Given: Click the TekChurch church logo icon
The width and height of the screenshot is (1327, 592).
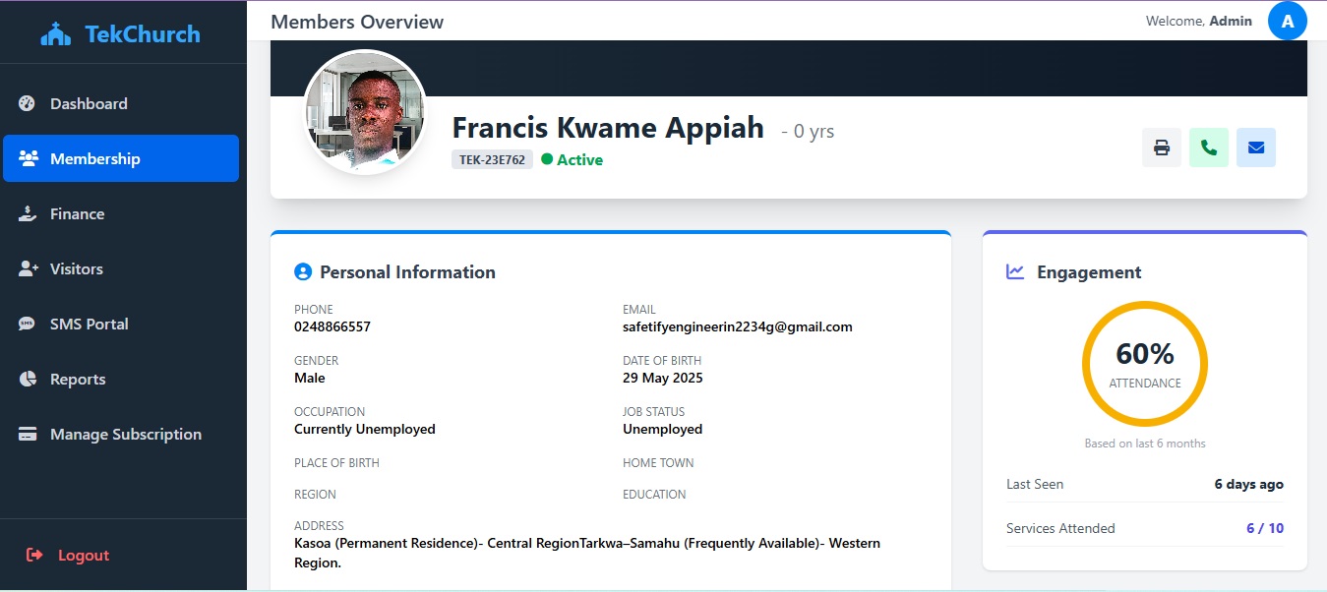Looking at the screenshot, I should [x=56, y=34].
